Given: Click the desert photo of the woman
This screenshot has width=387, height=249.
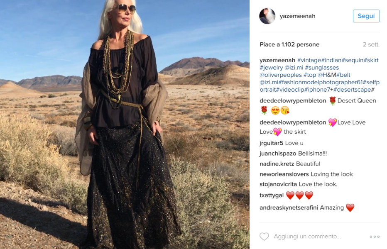Looking at the screenshot, I should [125, 124].
